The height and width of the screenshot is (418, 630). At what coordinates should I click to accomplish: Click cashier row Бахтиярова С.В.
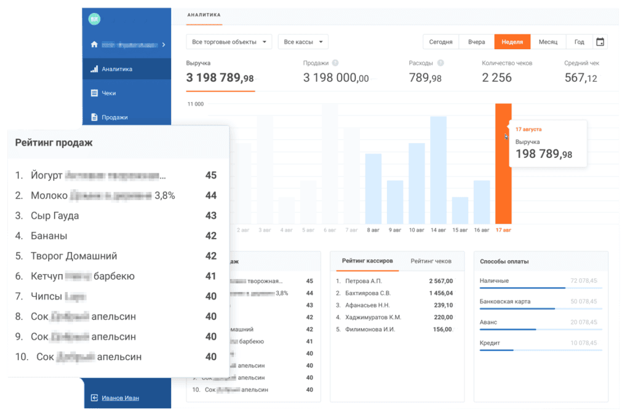click(394, 293)
